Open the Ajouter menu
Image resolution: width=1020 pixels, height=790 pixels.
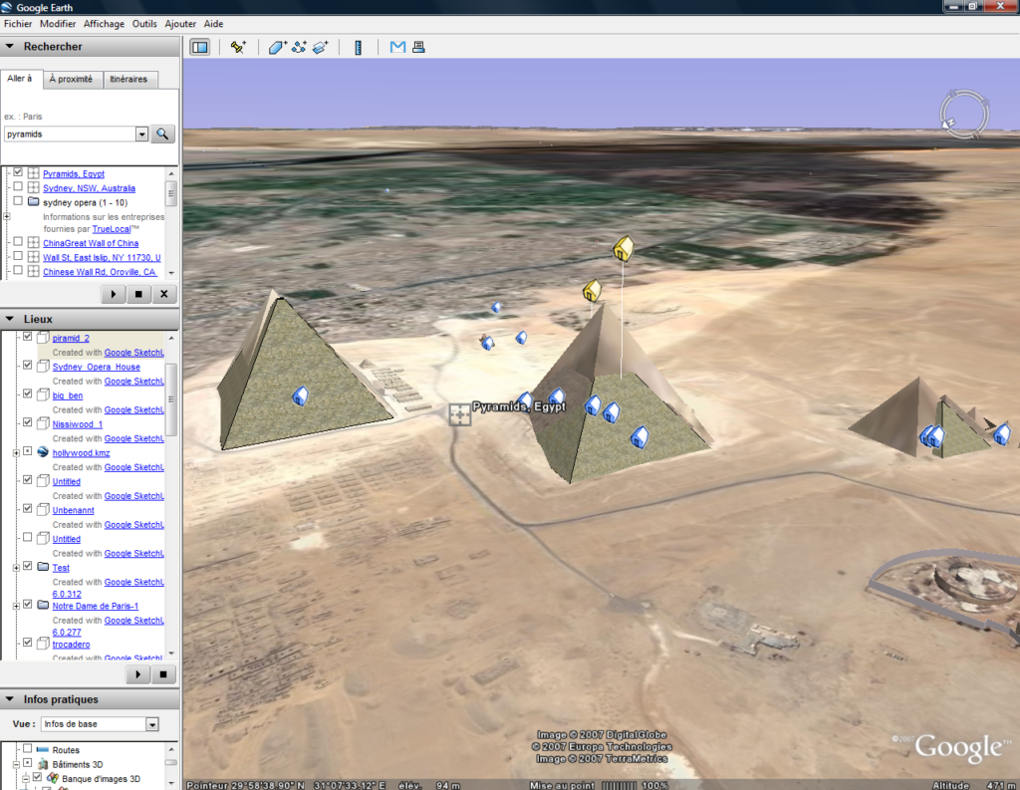pyautogui.click(x=180, y=24)
